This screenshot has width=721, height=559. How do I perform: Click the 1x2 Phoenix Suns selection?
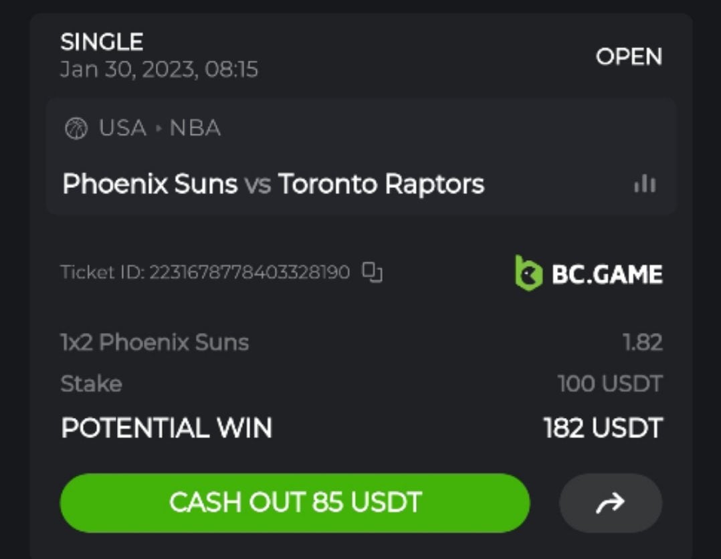click(154, 342)
